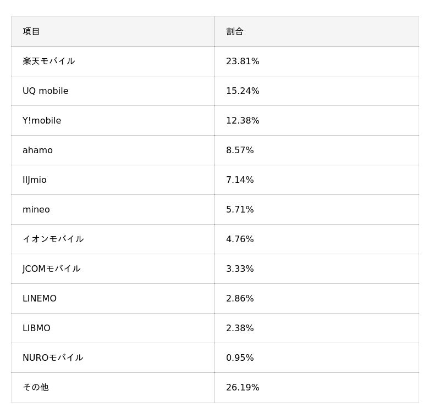Screen dimensions: 440x419
Task: Click the 割合 column header
Action: click(235, 32)
